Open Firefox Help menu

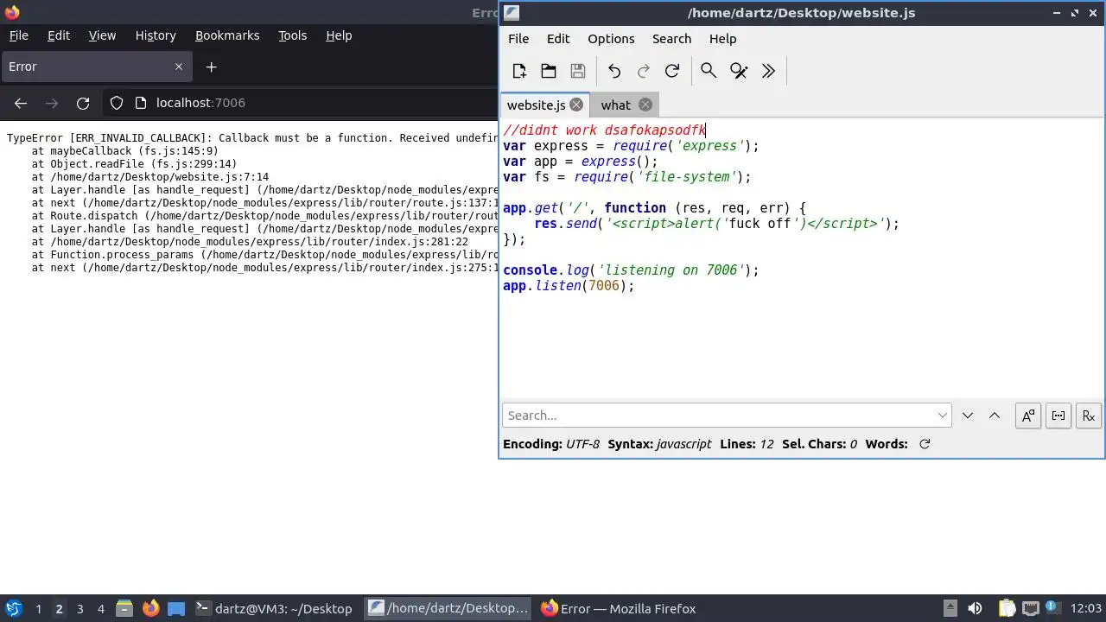click(339, 35)
